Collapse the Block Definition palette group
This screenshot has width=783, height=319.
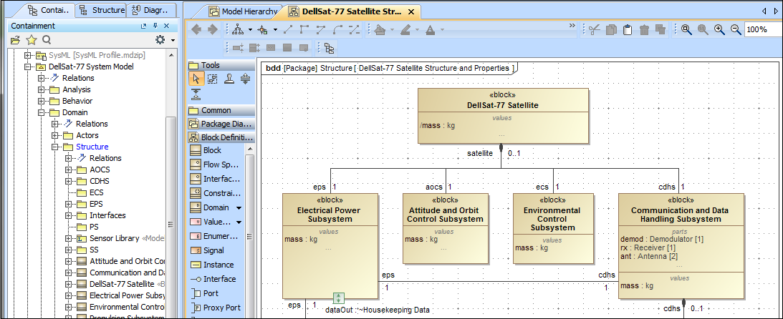point(221,137)
